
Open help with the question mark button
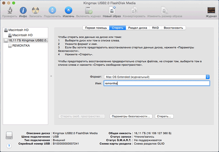click(9, 145)
